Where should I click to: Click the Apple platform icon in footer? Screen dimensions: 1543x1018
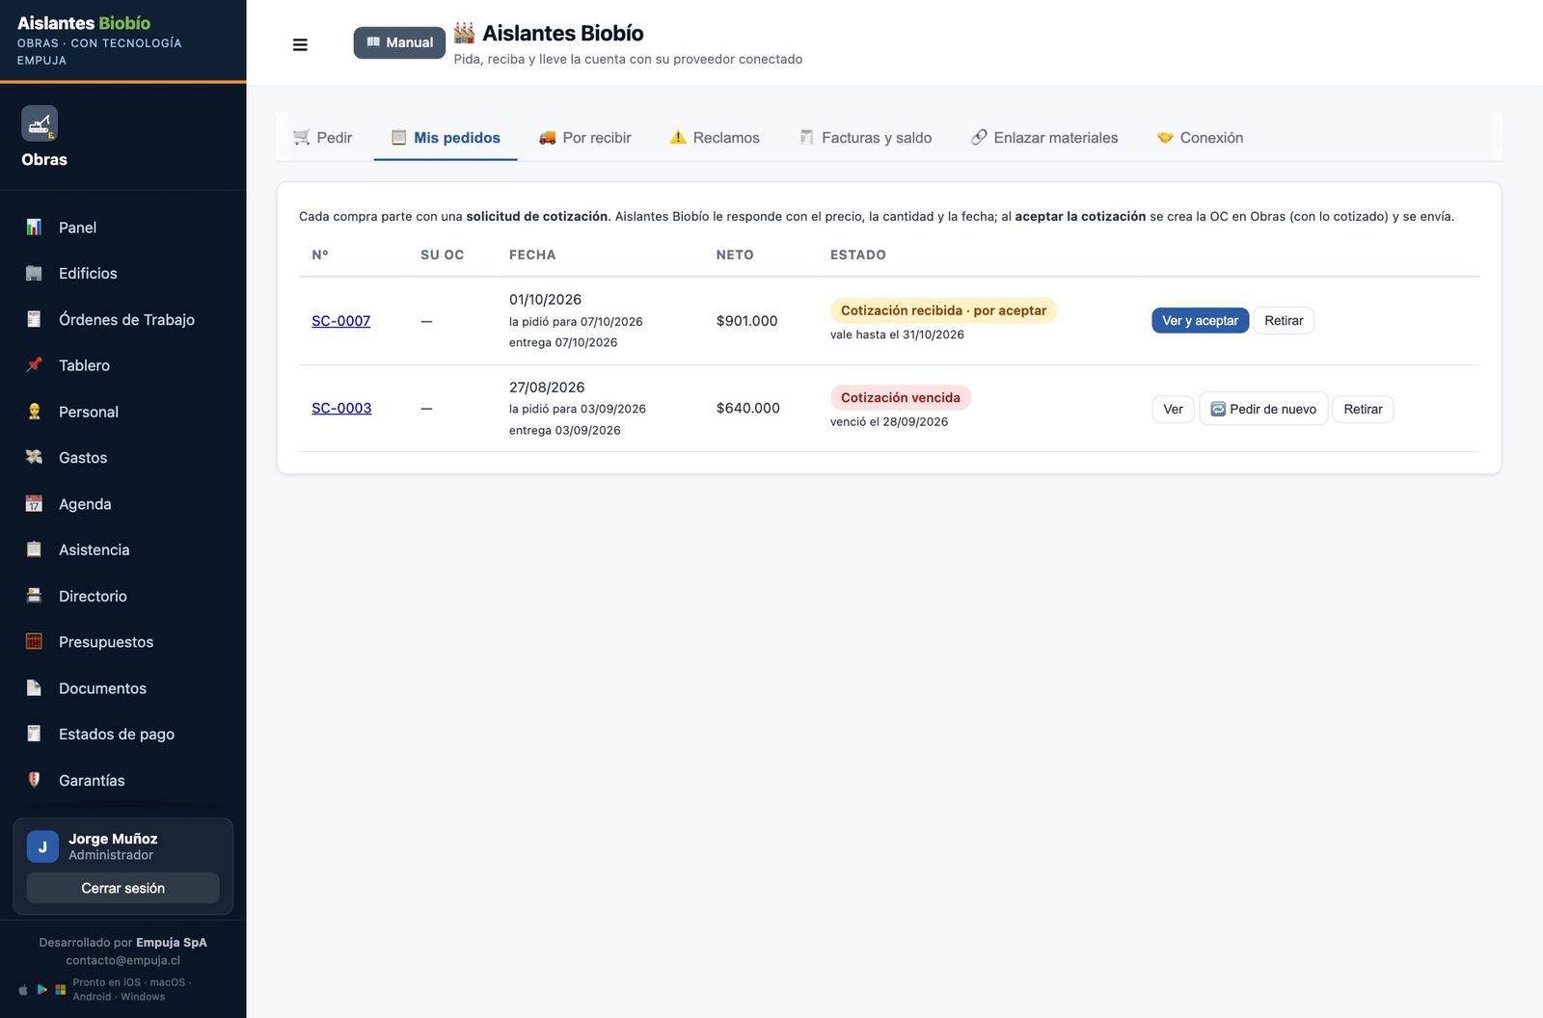(x=23, y=990)
